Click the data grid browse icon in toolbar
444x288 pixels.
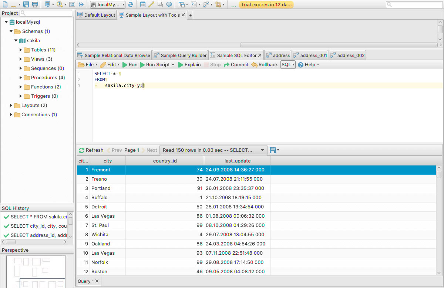click(181, 4)
